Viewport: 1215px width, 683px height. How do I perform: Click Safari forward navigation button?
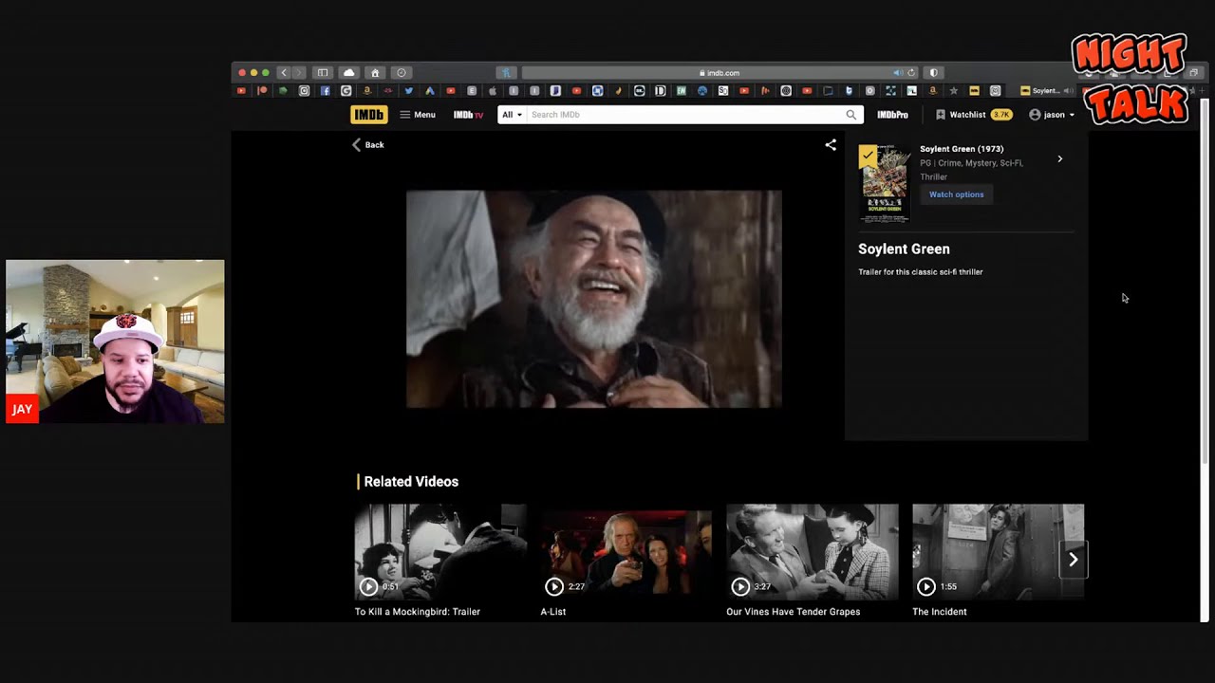(x=299, y=73)
